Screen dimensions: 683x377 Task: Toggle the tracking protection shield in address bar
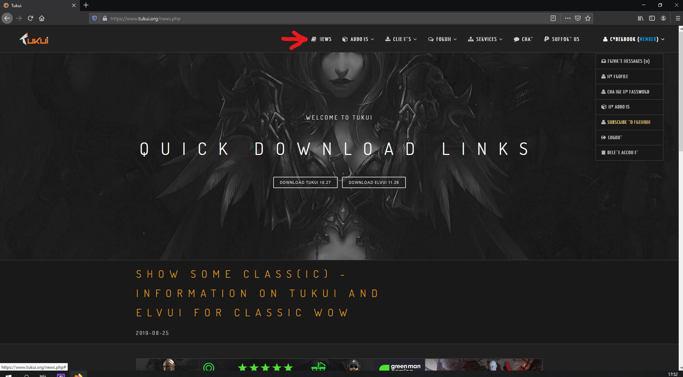(x=94, y=18)
